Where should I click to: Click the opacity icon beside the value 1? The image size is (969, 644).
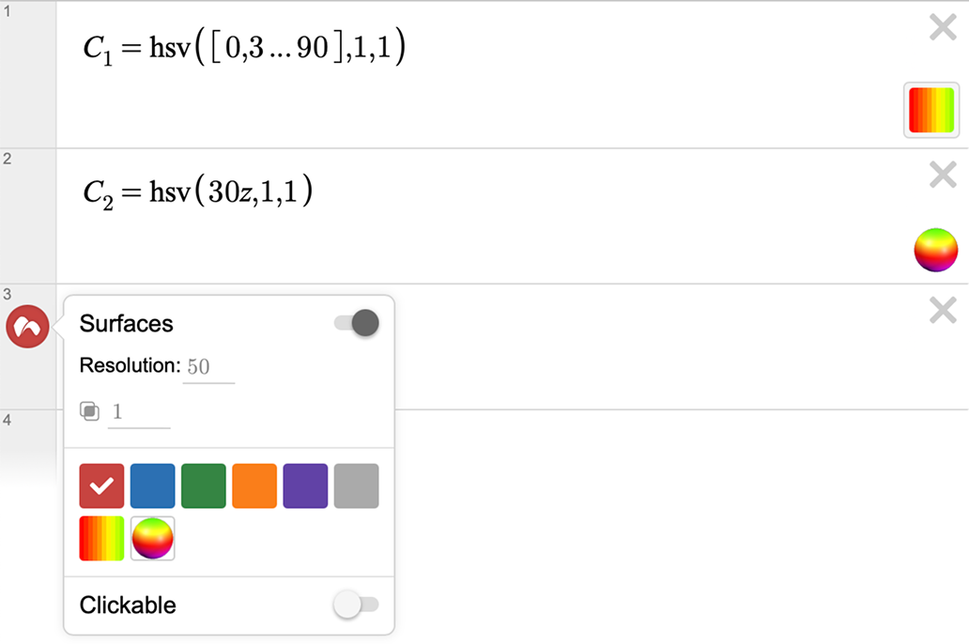90,411
